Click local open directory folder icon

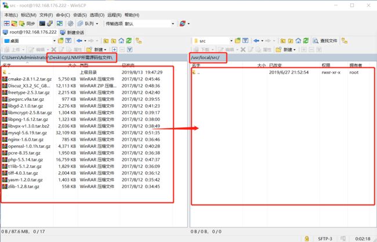pyautogui.click(x=61, y=41)
